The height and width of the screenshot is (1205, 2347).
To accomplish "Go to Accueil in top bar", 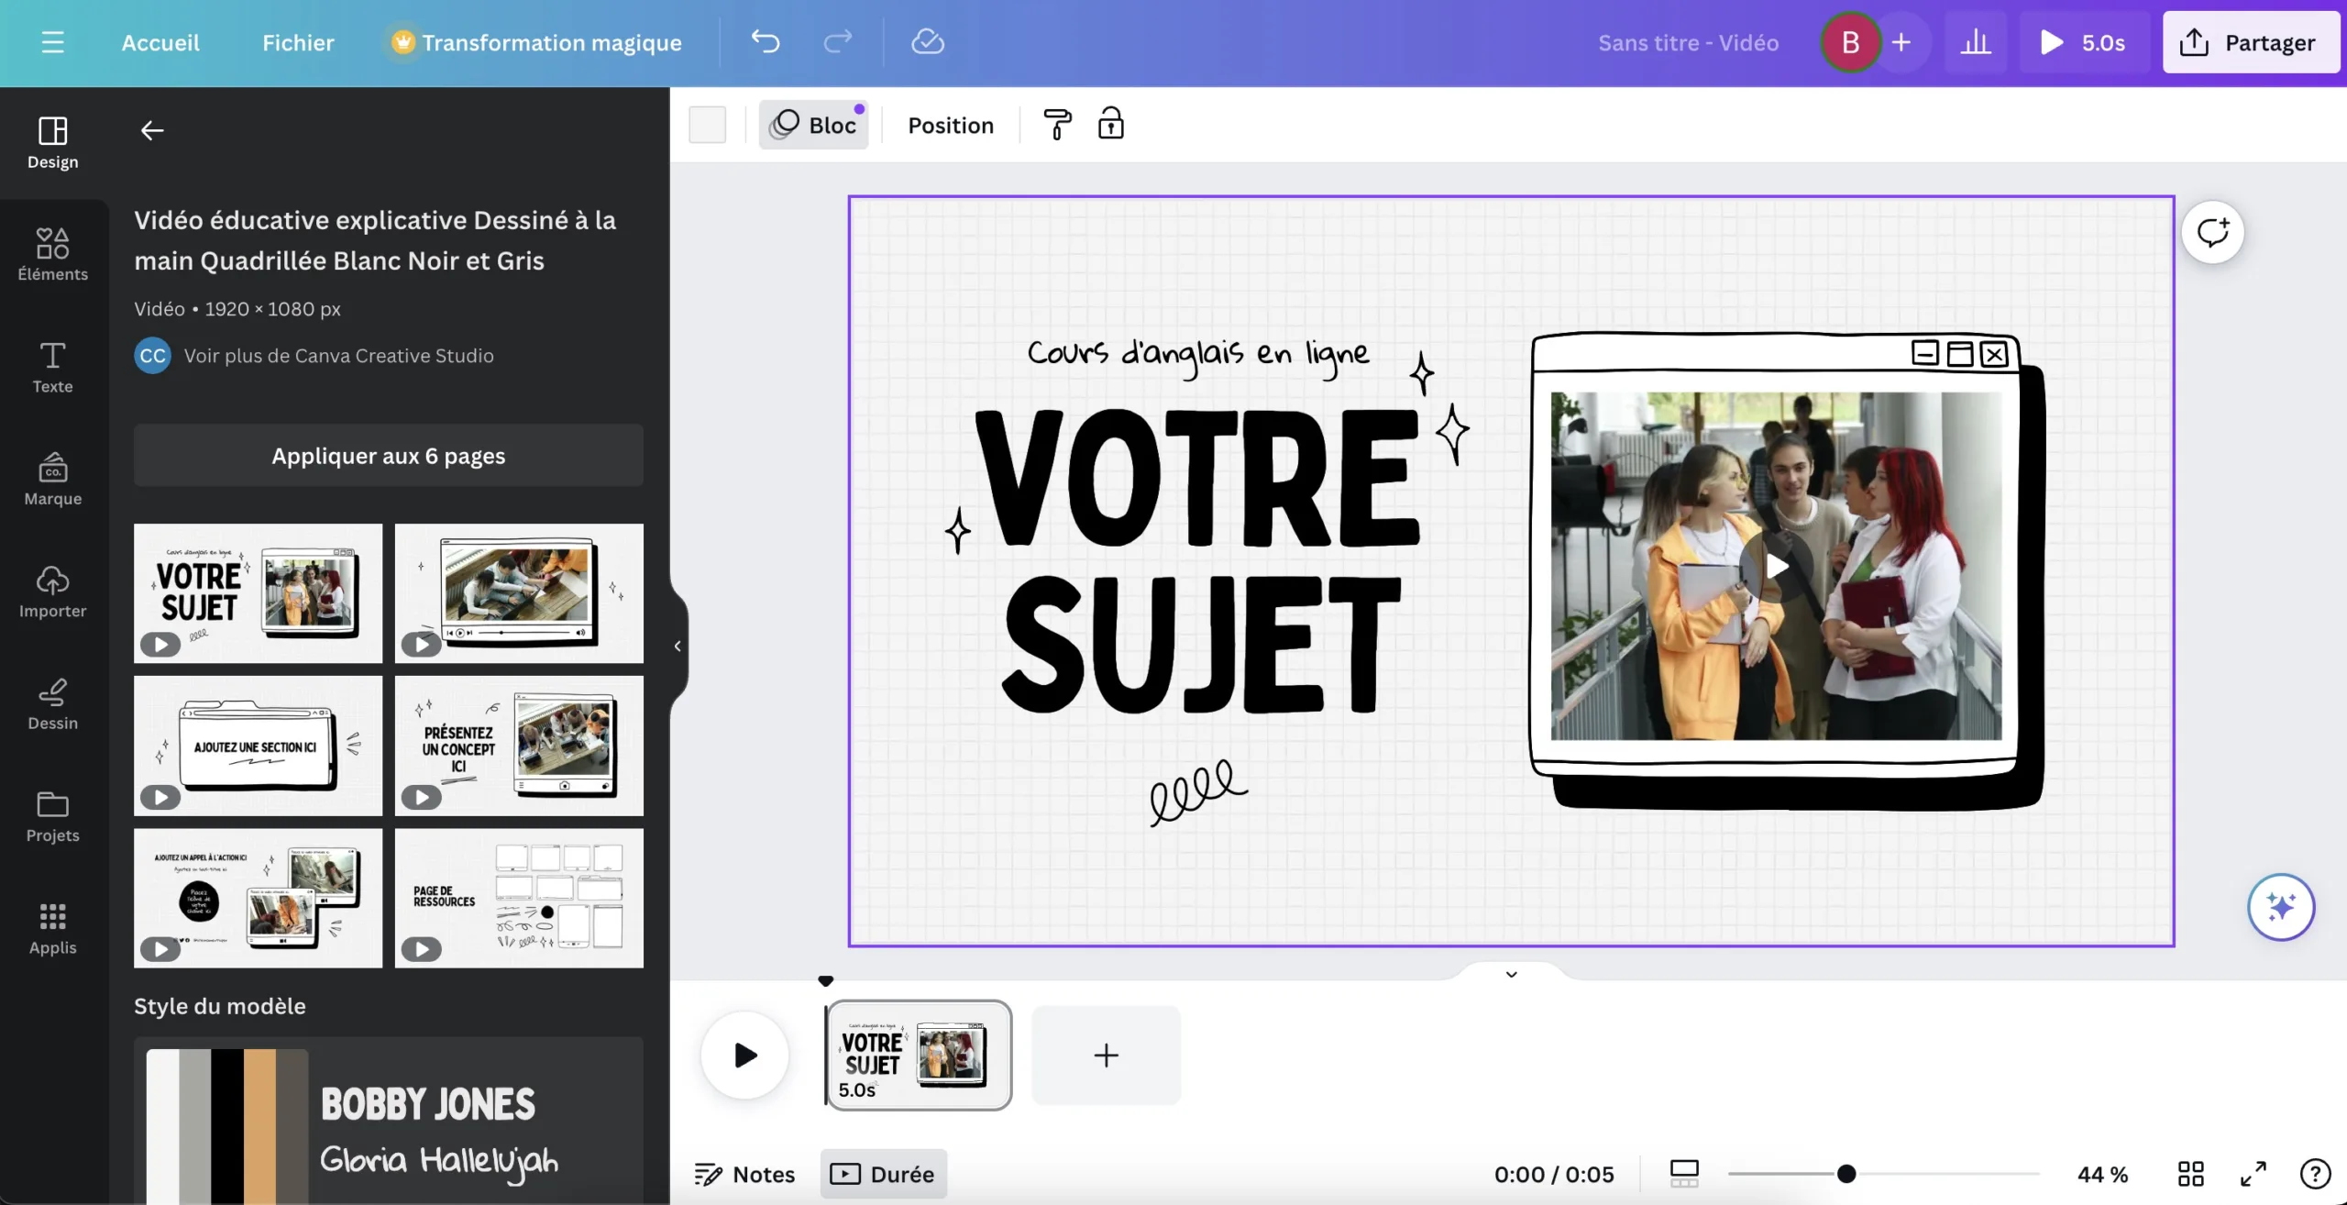I will click(x=160, y=42).
